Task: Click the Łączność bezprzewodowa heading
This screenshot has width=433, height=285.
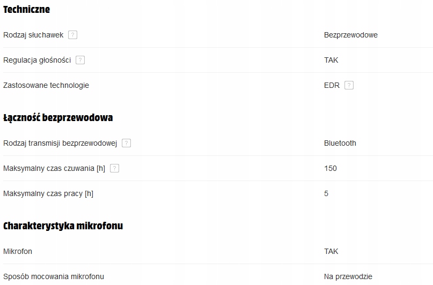Action: coord(58,117)
